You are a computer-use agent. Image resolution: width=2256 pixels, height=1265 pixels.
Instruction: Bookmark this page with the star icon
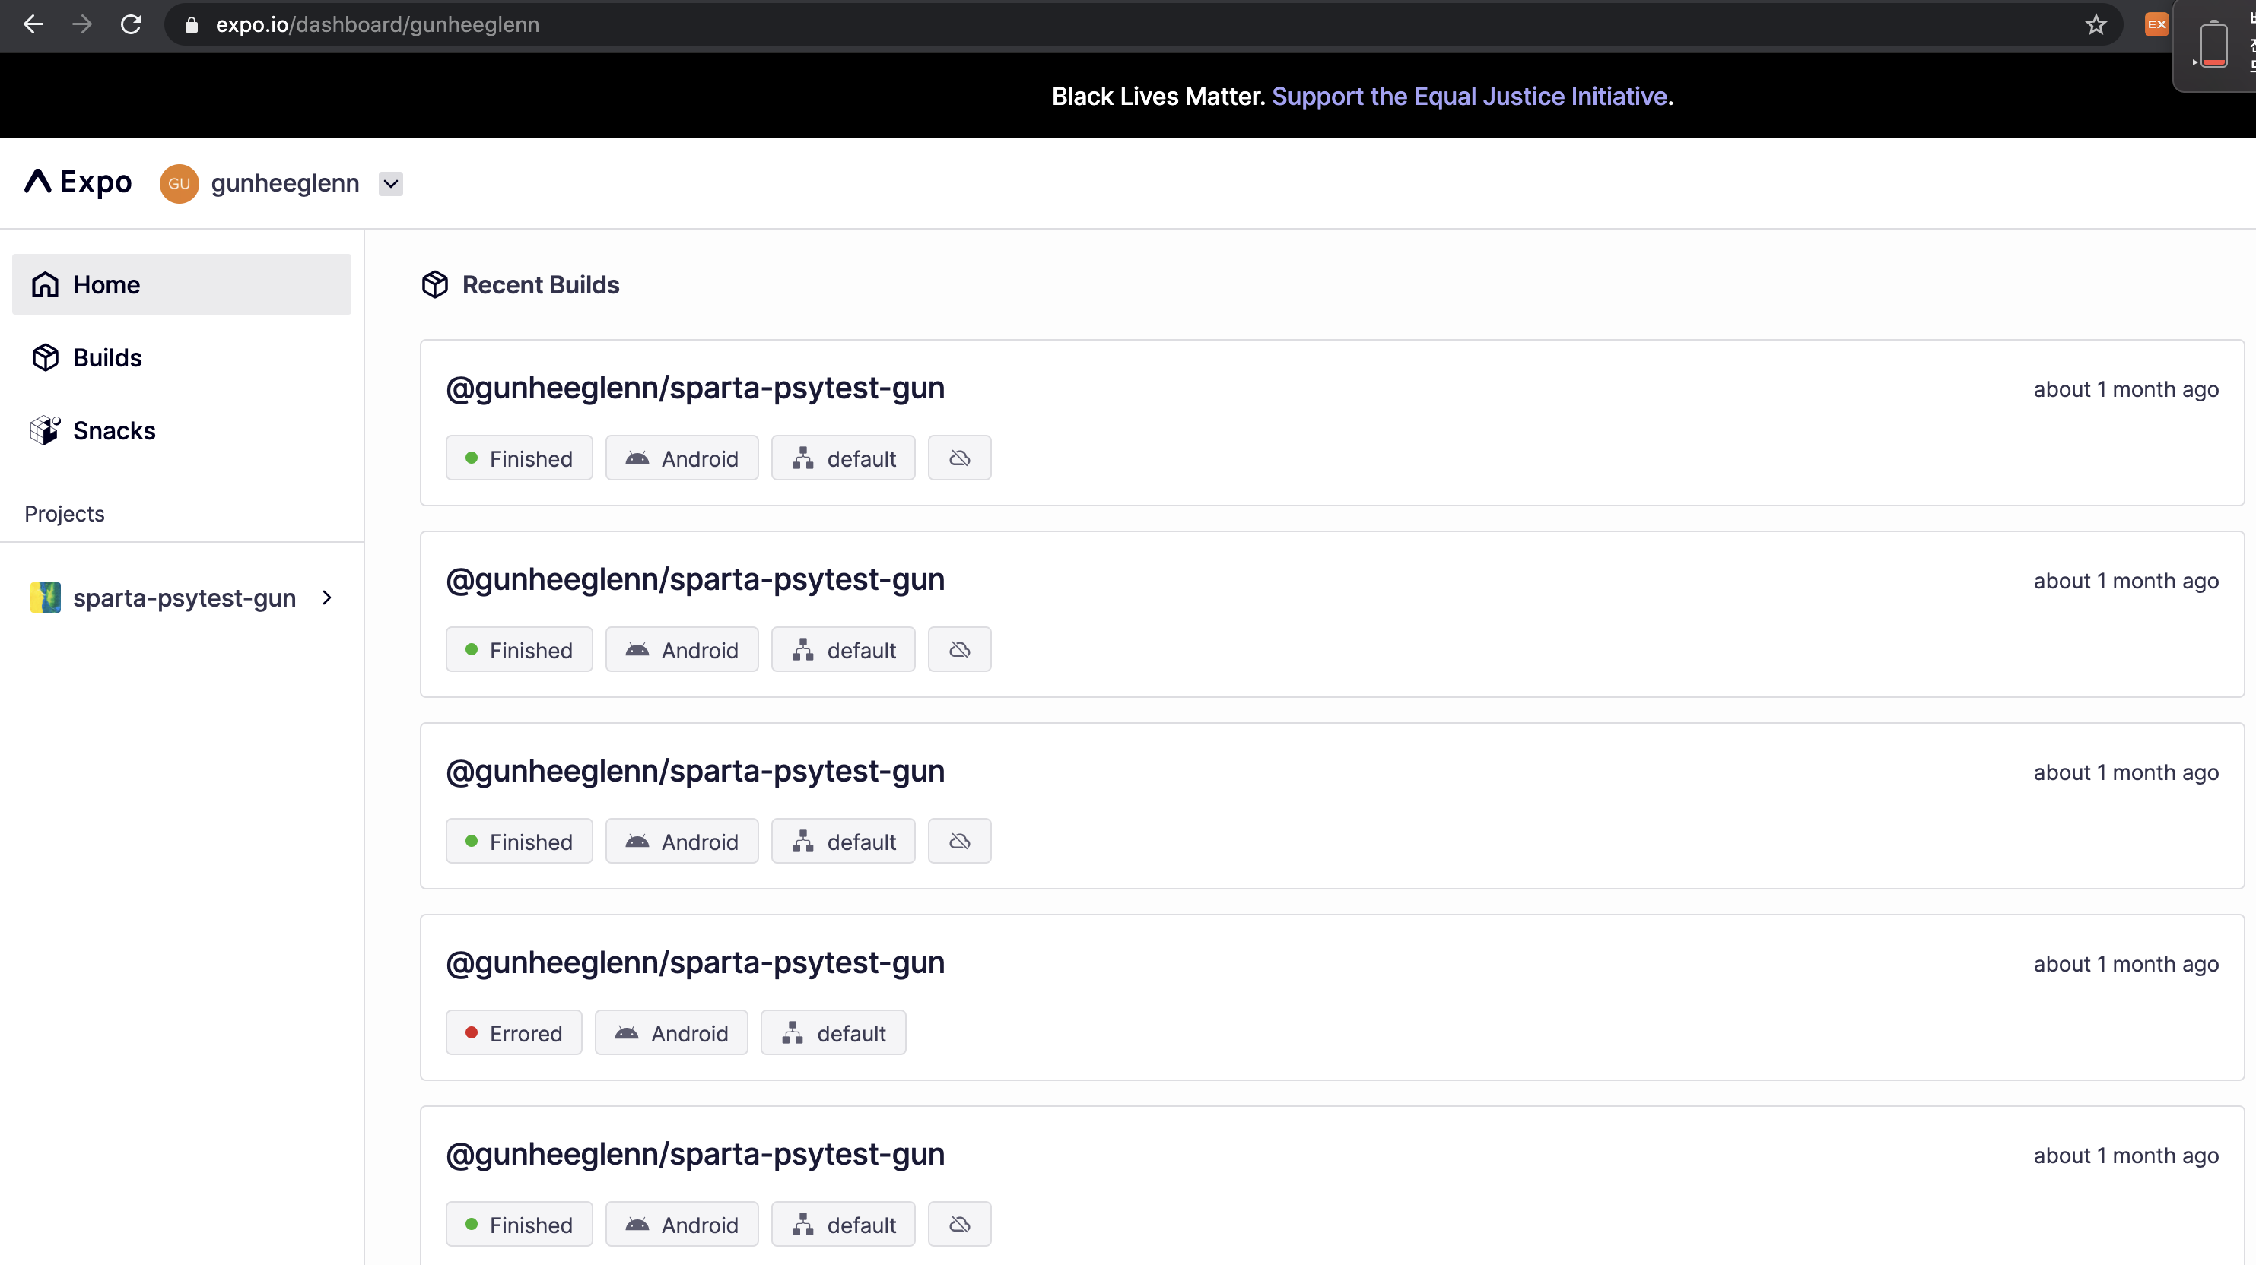coord(2095,24)
